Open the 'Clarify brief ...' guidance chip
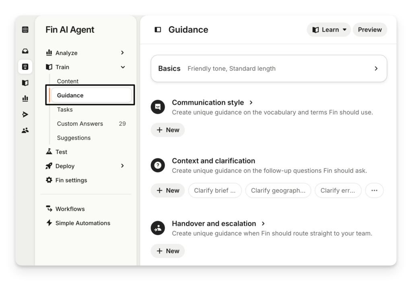 215,191
